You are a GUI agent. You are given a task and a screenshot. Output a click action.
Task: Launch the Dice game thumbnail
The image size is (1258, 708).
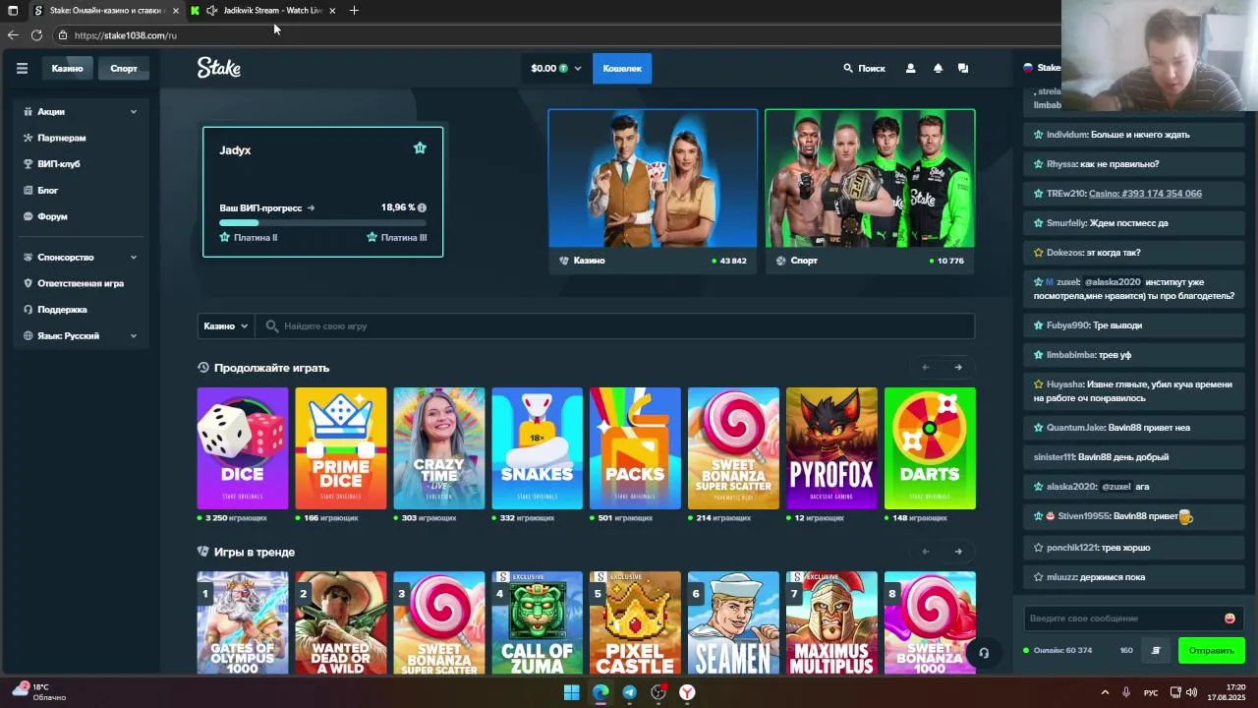[x=243, y=448]
